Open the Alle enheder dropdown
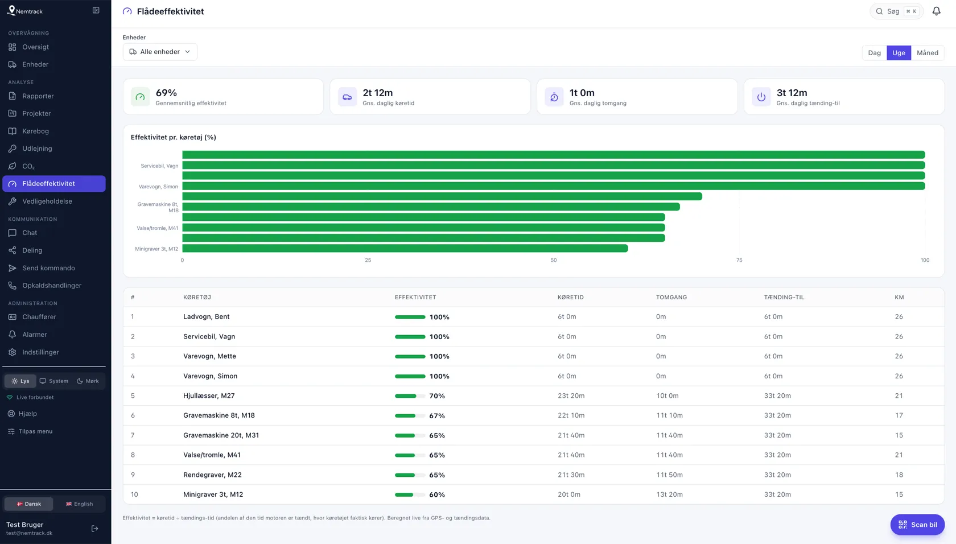 click(x=160, y=52)
